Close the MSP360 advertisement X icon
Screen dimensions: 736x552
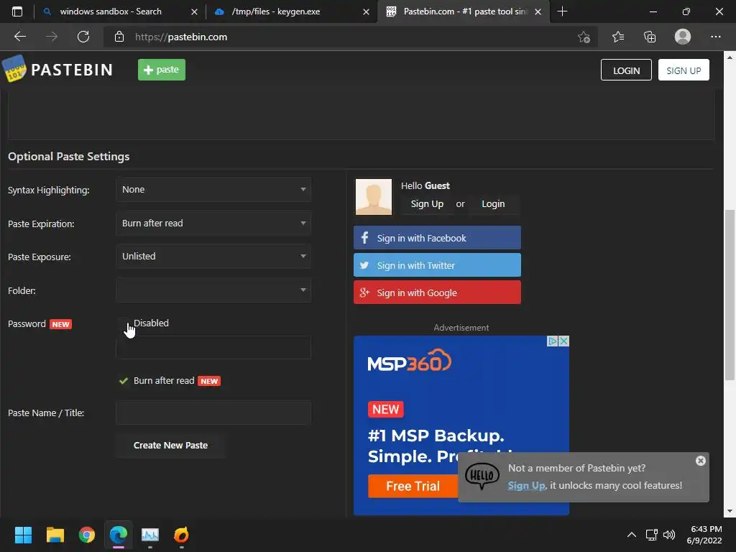(x=563, y=341)
